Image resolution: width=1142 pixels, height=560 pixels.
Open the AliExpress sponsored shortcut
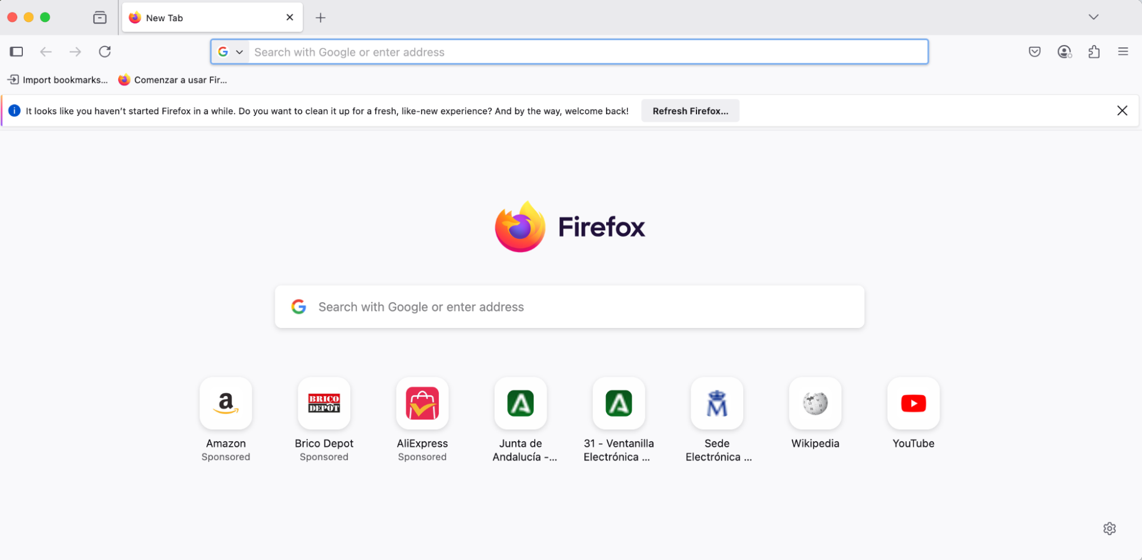pos(422,403)
